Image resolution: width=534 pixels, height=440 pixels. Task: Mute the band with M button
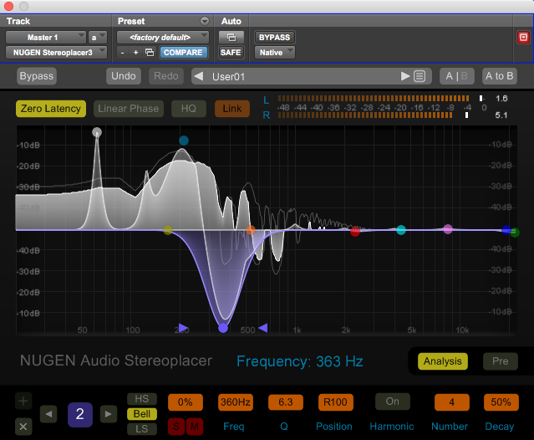(195, 427)
